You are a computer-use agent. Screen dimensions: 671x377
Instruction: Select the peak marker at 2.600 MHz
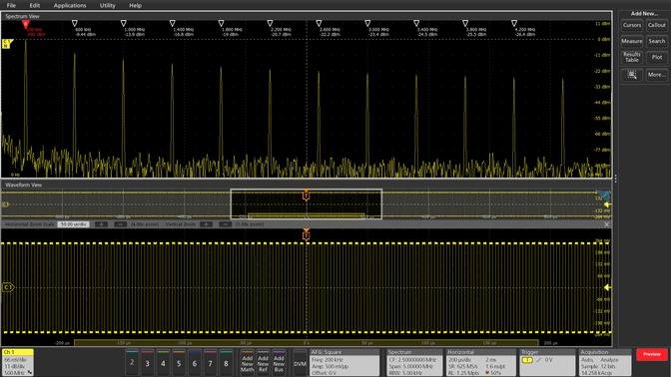319,23
